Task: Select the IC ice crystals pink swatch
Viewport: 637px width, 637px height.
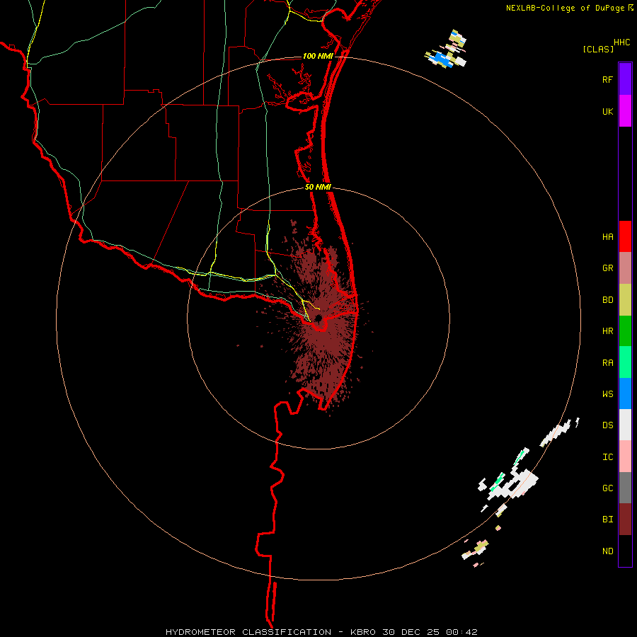Action: 625,457
